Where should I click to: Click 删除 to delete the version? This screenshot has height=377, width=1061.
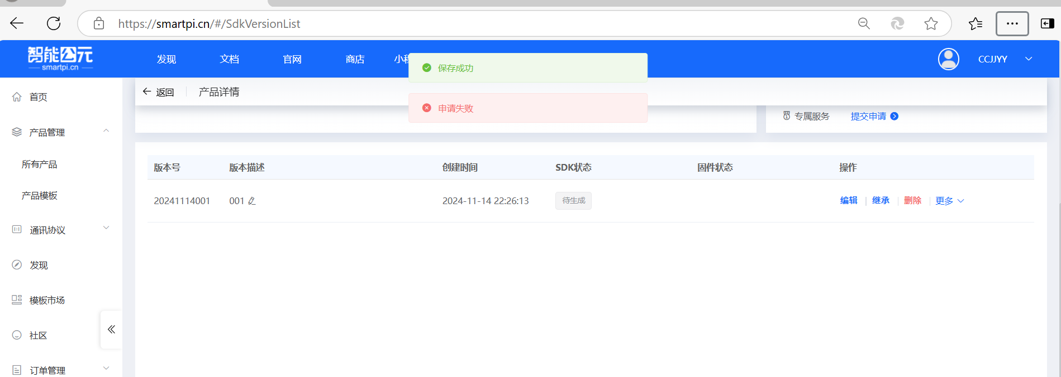pyautogui.click(x=912, y=200)
